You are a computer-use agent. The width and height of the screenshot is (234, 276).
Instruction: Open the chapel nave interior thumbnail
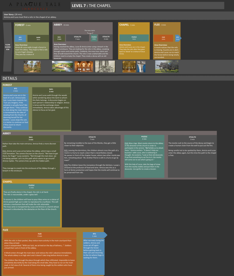(129, 66)
